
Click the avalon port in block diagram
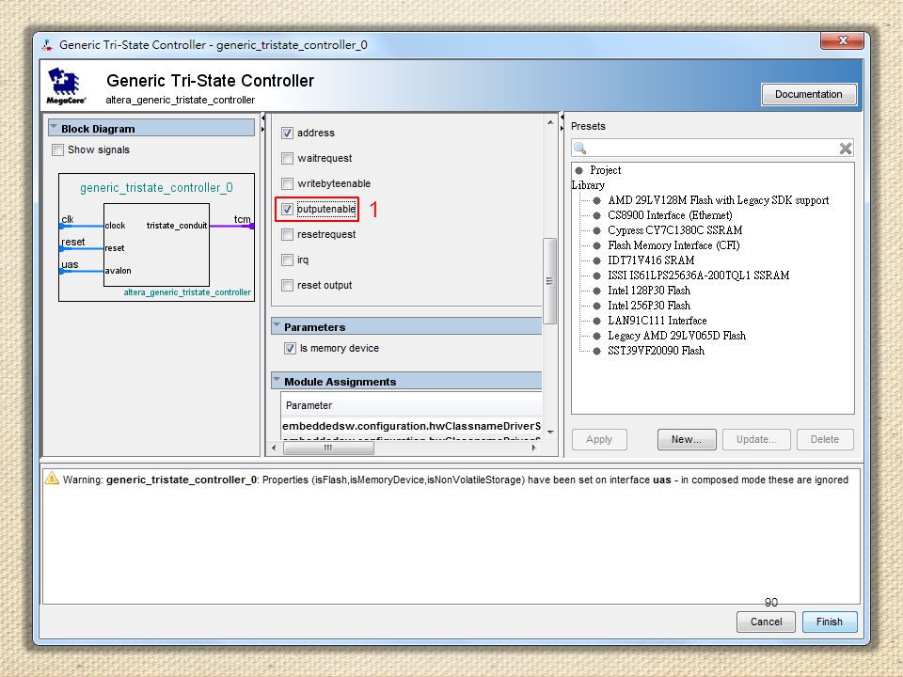119,271
